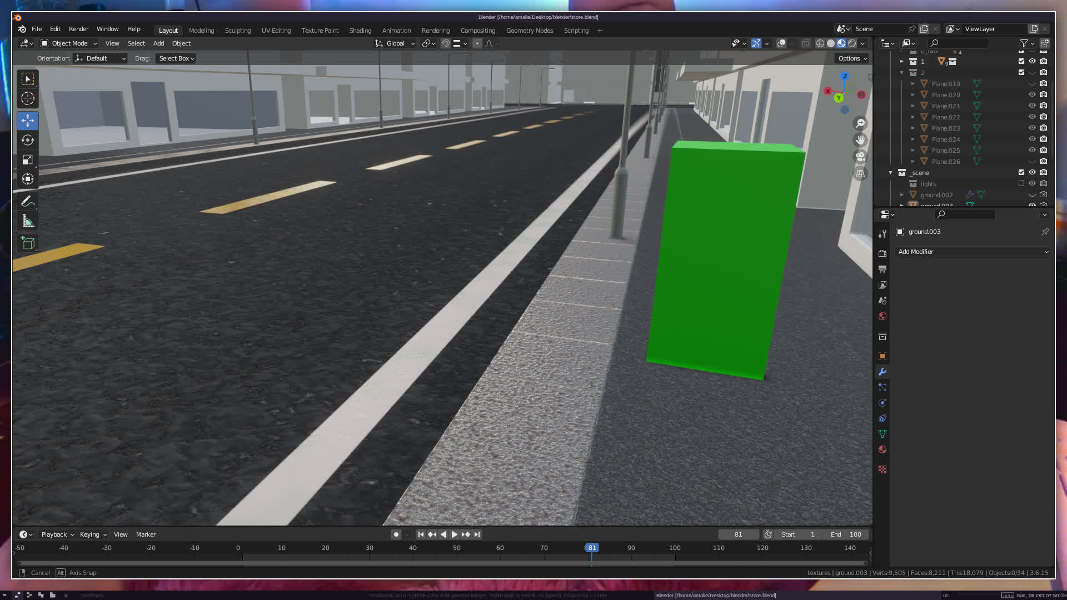Switch to the Shading workspace tab
This screenshot has width=1067, height=600.
(360, 31)
